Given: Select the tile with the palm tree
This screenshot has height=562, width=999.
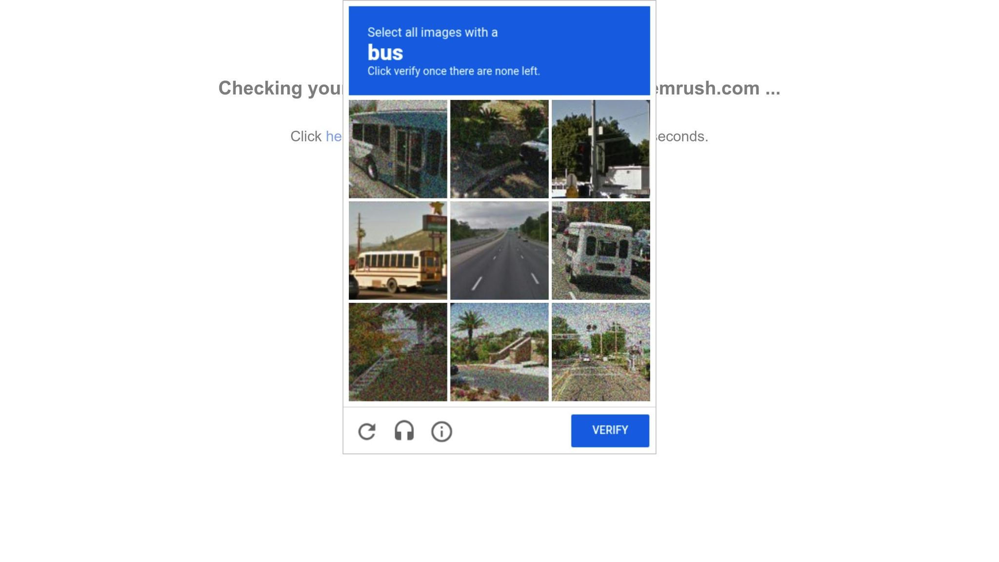Looking at the screenshot, I should (x=499, y=352).
